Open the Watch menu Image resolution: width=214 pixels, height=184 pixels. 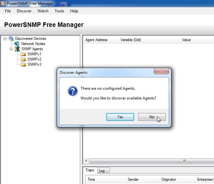43,11
